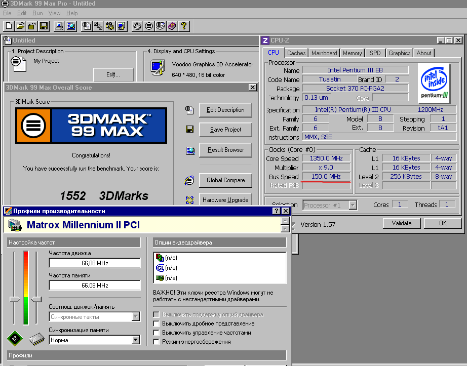
Task: Check Режим энергосбережения option
Action: [156, 342]
